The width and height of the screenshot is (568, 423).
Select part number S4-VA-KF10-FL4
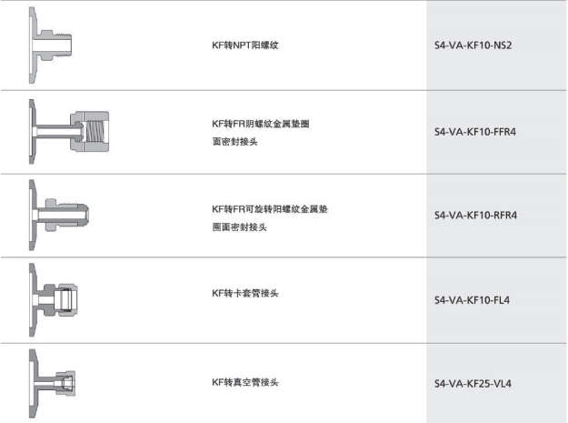pos(472,300)
